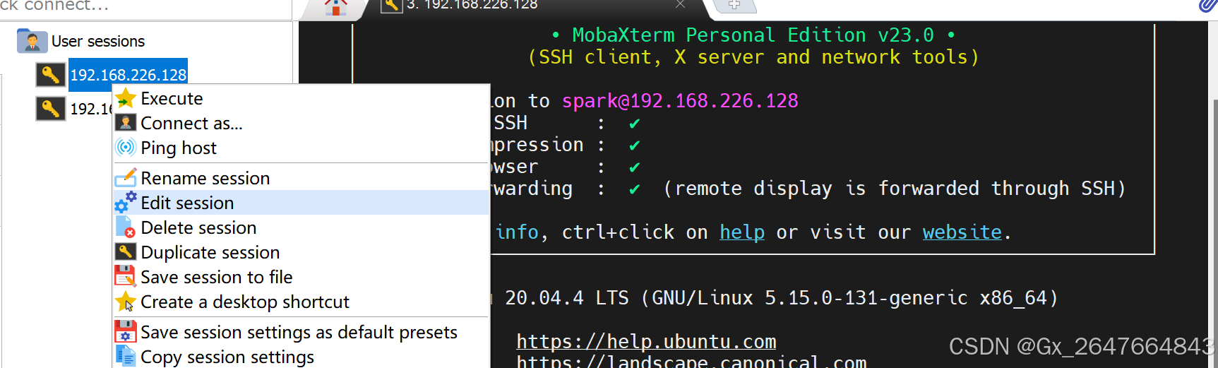Open the website link in the terminal banner
1218x368 pixels.
pyautogui.click(x=962, y=232)
